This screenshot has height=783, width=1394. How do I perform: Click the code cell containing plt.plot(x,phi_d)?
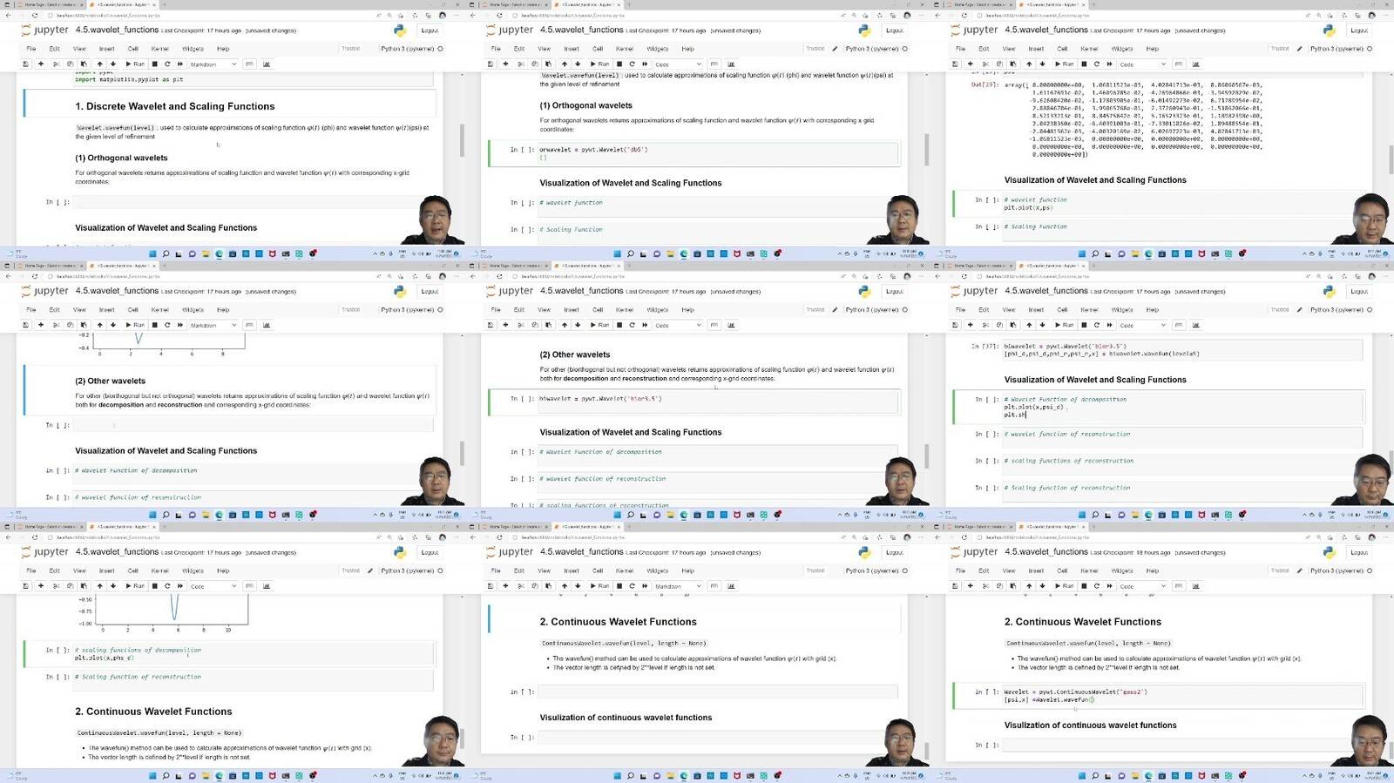(x=253, y=654)
